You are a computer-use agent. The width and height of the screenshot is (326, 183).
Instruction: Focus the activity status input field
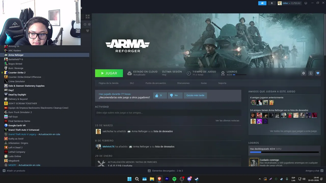[168, 113]
